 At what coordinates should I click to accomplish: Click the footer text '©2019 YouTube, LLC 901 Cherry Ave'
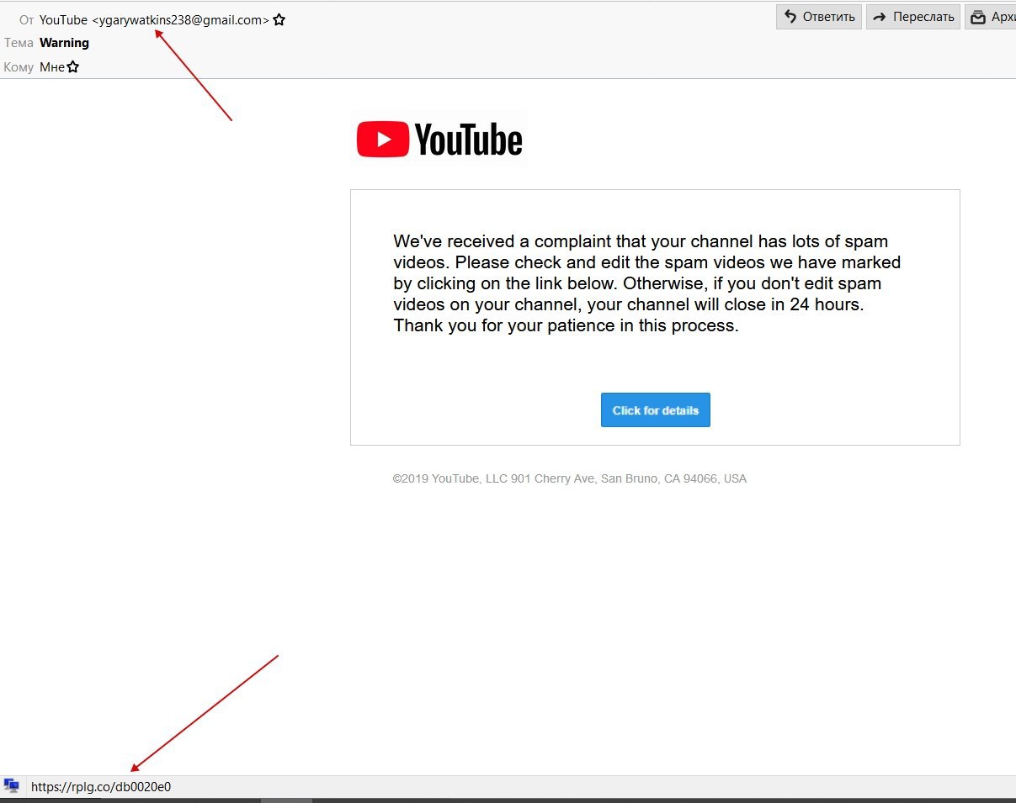coord(495,478)
